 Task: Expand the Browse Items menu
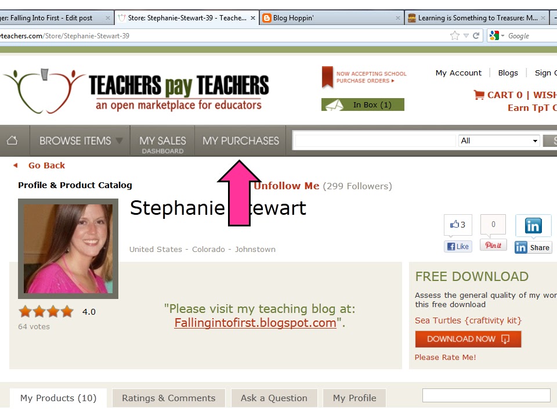click(80, 140)
